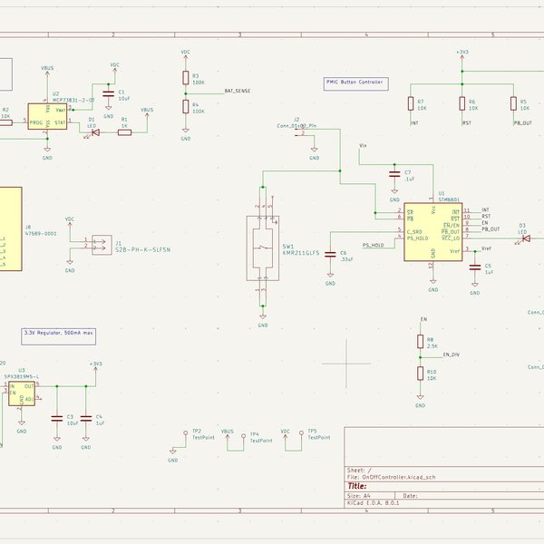This screenshot has width=544, height=544.
Task: Click the Sheet: / title block entry
Action: pyautogui.click(x=359, y=471)
